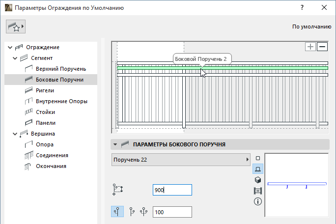This screenshot has height=224, width=336.
Task: Click the Ограждение railing icon
Action: tap(19, 47)
